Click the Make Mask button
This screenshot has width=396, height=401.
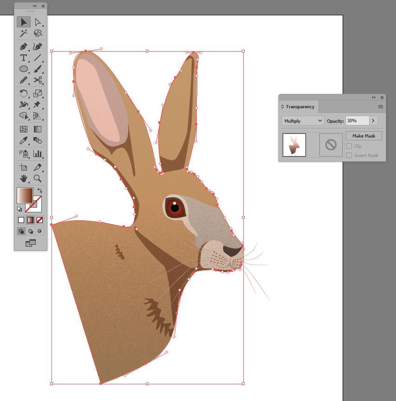[x=364, y=136]
